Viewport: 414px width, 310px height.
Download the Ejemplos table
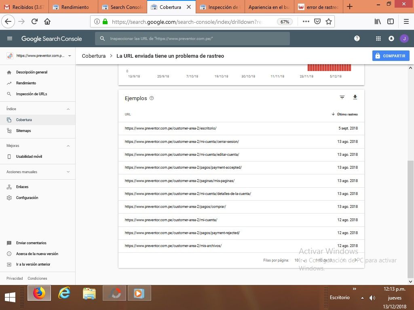pyautogui.click(x=355, y=97)
